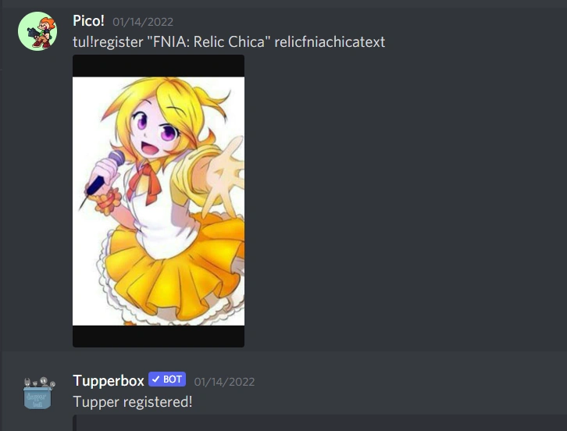Click the 01/14/2022 timestamp on the Tupperbox message
Screen dimensions: 567x431
(x=224, y=382)
